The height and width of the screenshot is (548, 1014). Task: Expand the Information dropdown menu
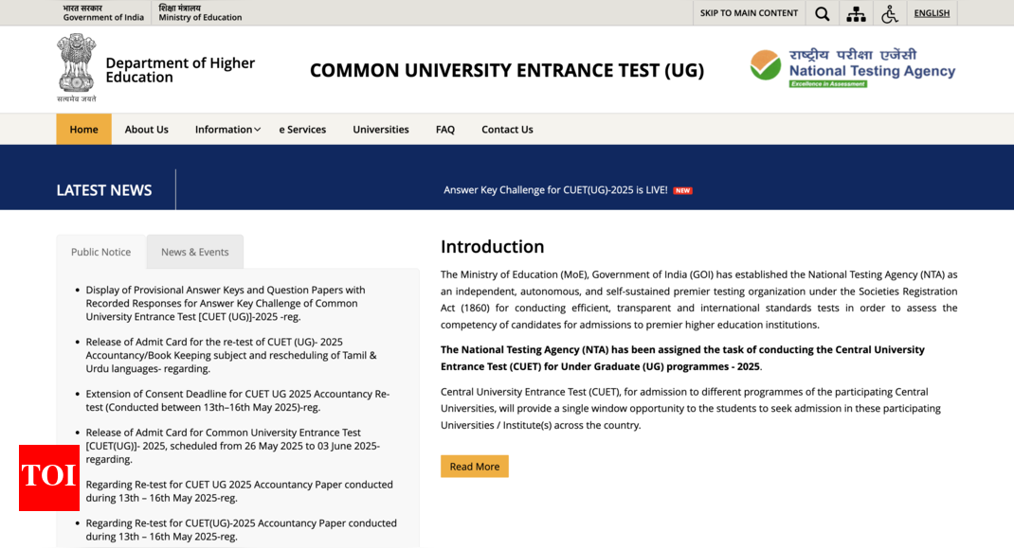tap(227, 130)
